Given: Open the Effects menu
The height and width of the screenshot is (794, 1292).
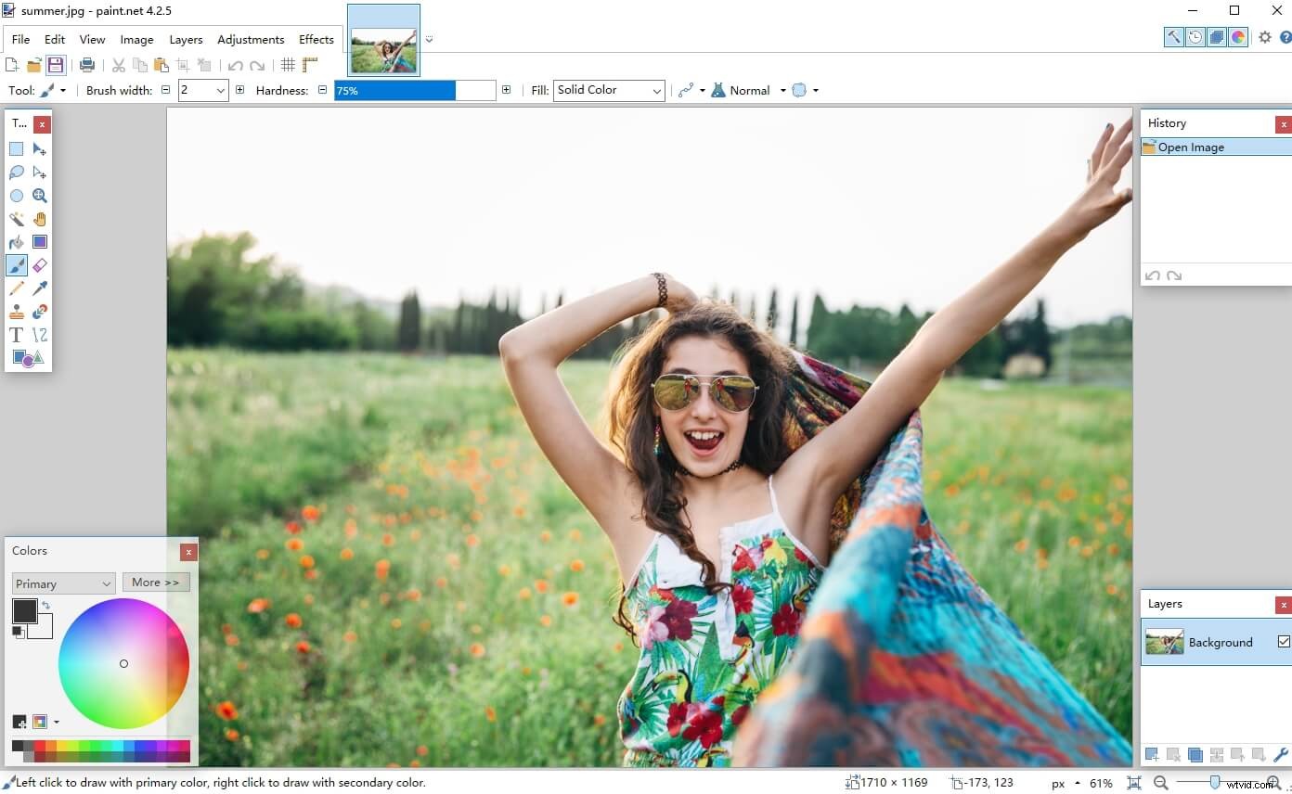Looking at the screenshot, I should coord(316,39).
